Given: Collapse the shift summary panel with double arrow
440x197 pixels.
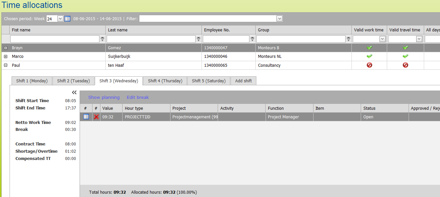Looking at the screenshot, I should pos(74,93).
